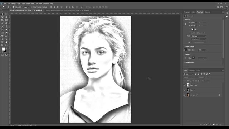Switch to the Paths tab
Viewport: 229px width, 129px height.
pos(198,70)
